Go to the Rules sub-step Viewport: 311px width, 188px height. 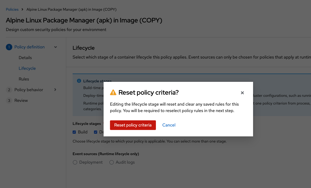24,79
